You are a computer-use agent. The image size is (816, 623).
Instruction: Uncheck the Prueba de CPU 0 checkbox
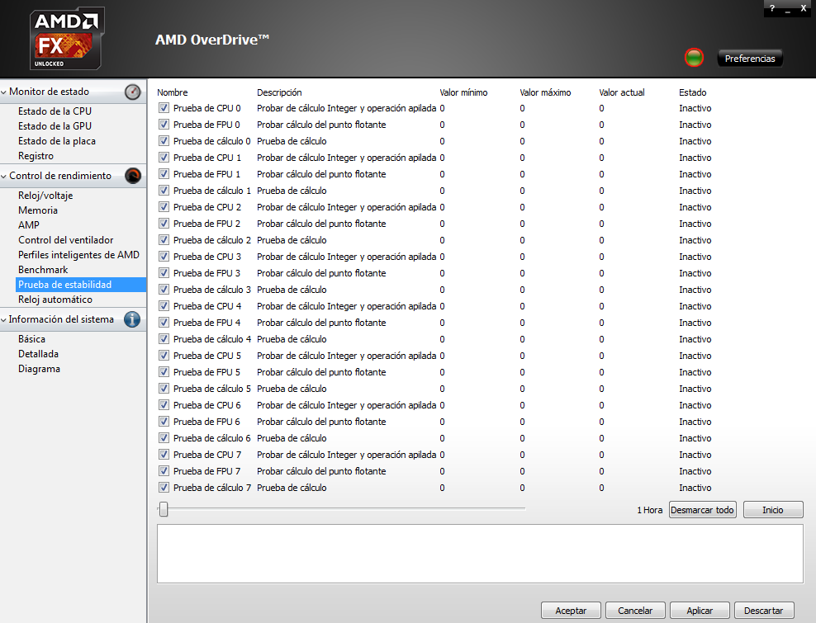[x=164, y=108]
